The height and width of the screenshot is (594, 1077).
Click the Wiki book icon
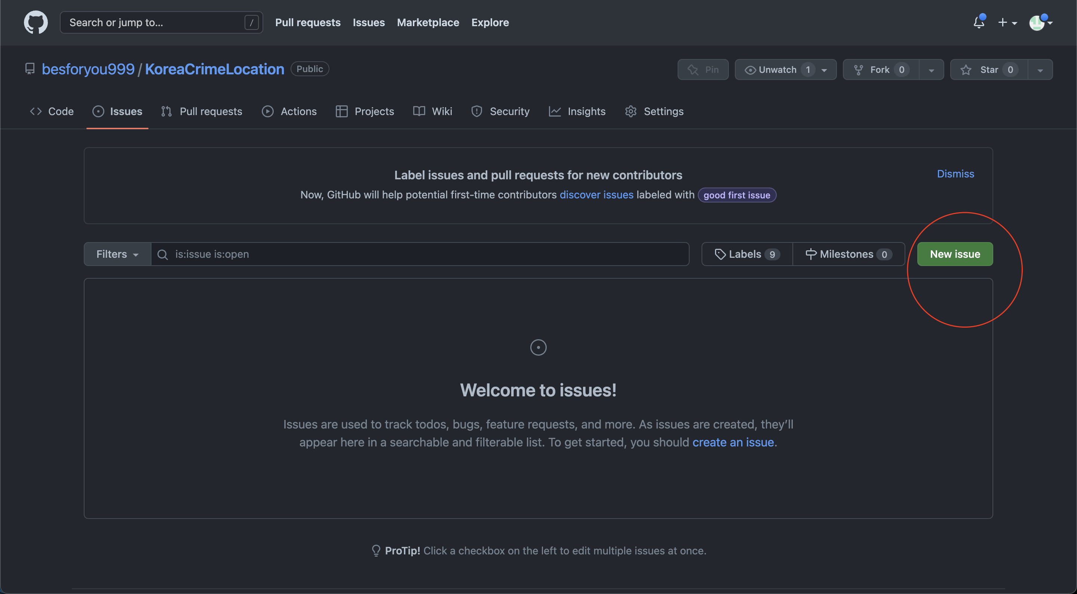(419, 111)
